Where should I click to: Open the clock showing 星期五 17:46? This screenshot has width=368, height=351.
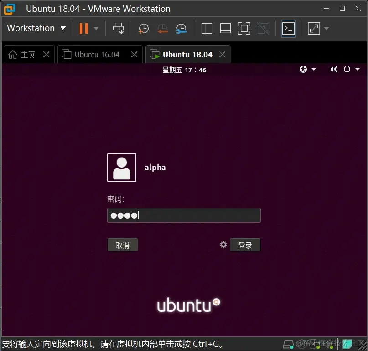(x=184, y=70)
